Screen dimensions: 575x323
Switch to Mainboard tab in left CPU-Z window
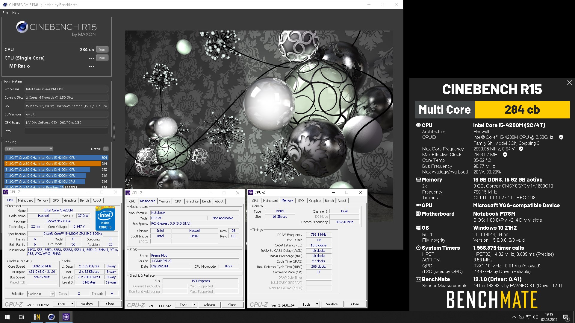pyautogui.click(x=25, y=200)
